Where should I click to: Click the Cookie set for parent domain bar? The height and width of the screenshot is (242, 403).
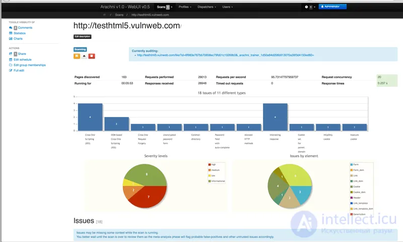point(302,127)
